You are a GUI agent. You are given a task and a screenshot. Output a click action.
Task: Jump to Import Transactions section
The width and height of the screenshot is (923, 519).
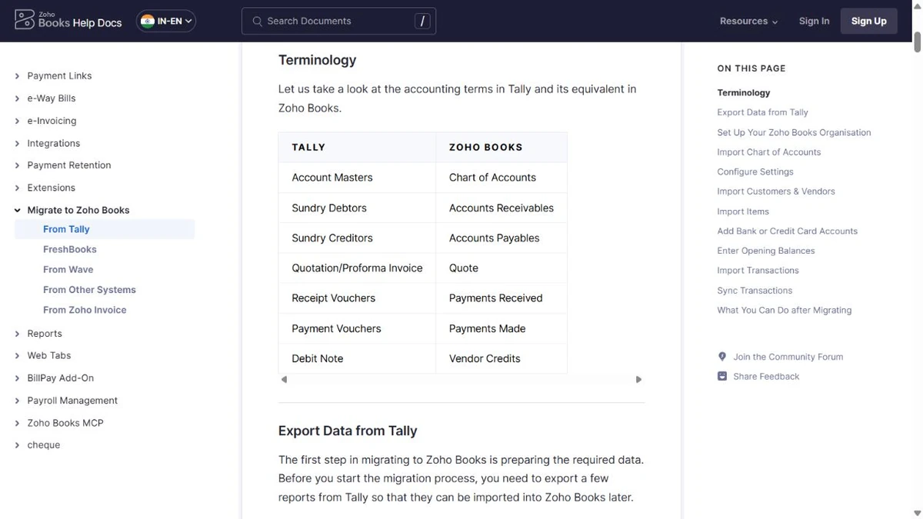coord(758,271)
